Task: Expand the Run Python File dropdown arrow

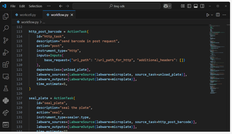Action: [212, 15]
